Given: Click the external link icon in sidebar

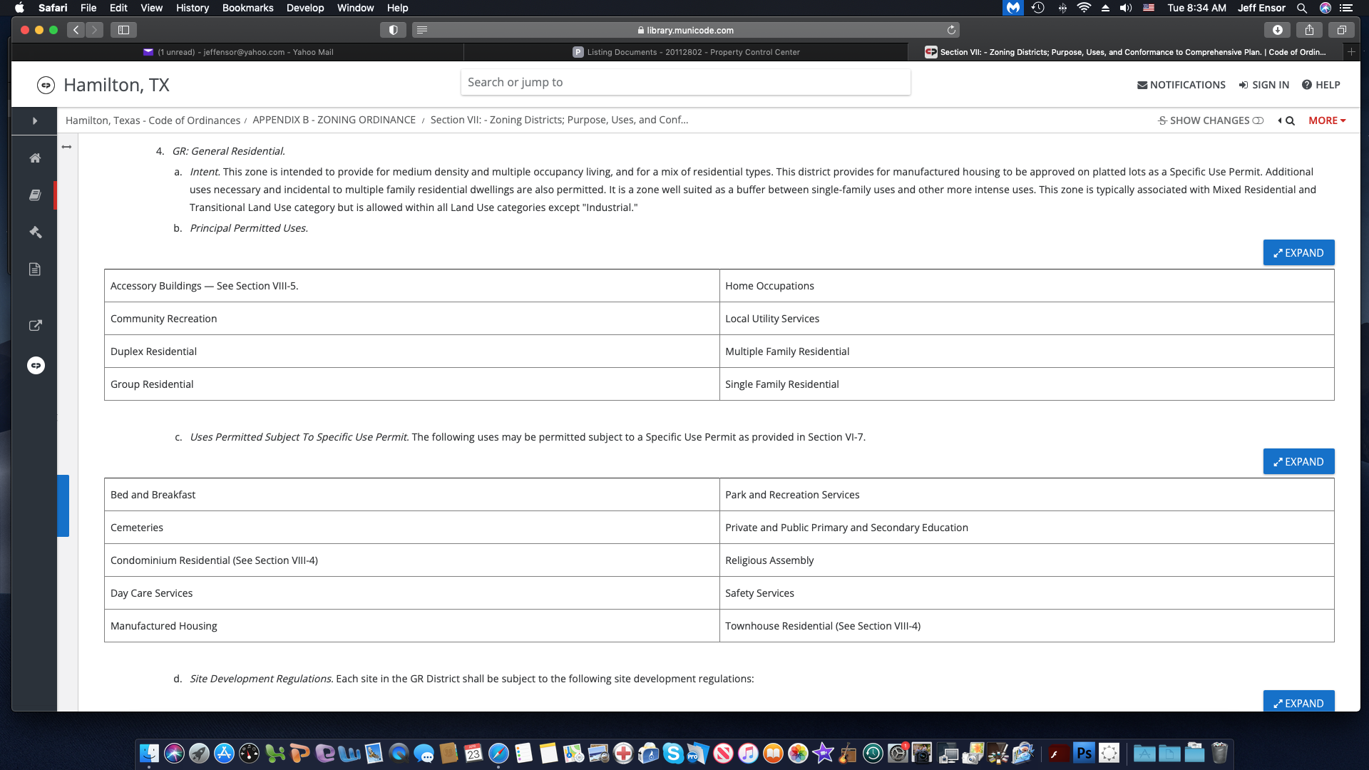Looking at the screenshot, I should pyautogui.click(x=34, y=325).
